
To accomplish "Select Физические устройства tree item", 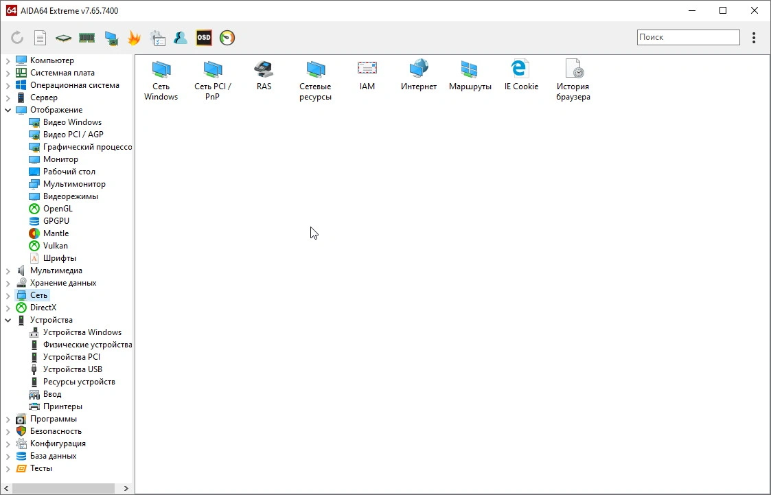I will click(x=87, y=345).
